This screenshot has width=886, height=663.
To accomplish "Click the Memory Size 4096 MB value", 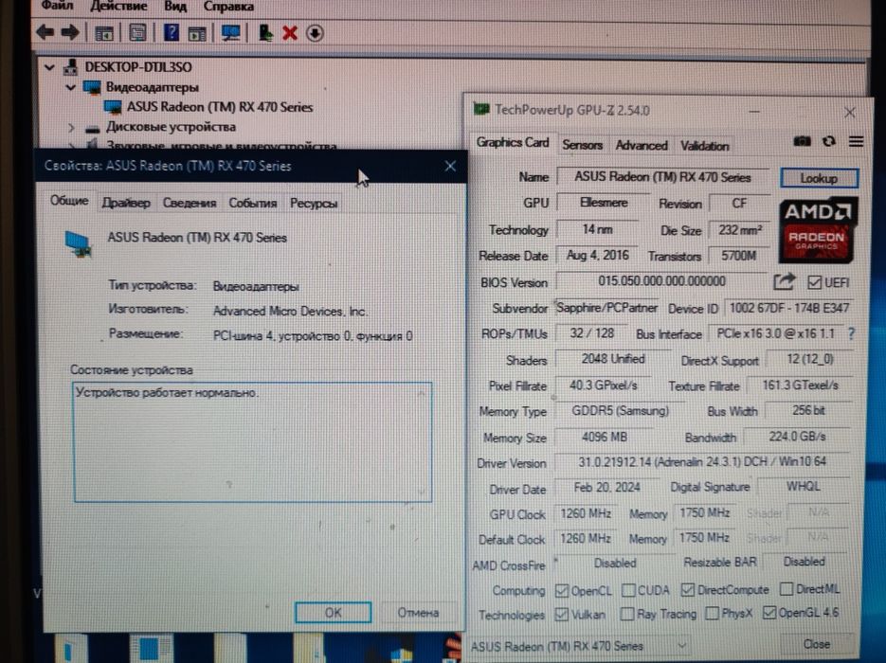I will 604,437.
